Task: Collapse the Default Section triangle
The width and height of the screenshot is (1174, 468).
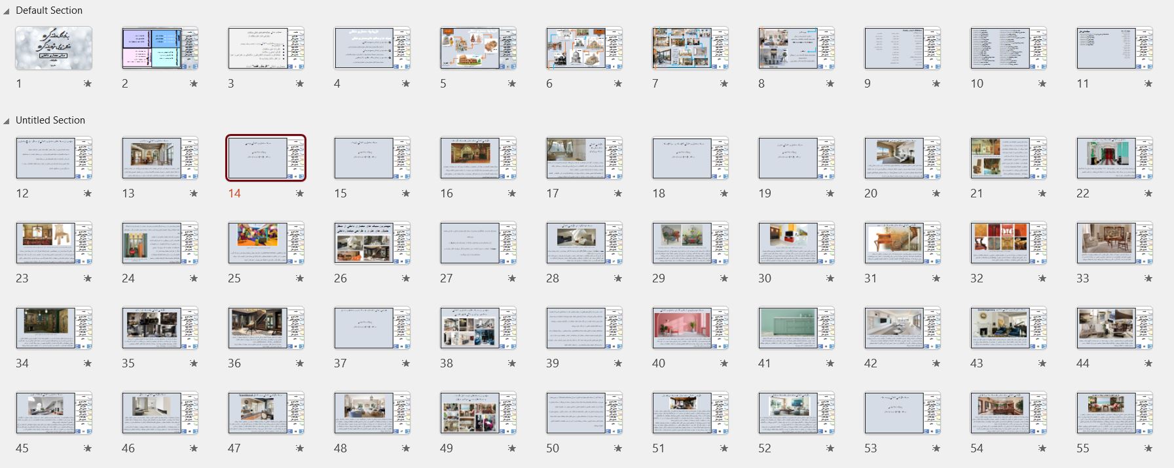Action: (7, 11)
